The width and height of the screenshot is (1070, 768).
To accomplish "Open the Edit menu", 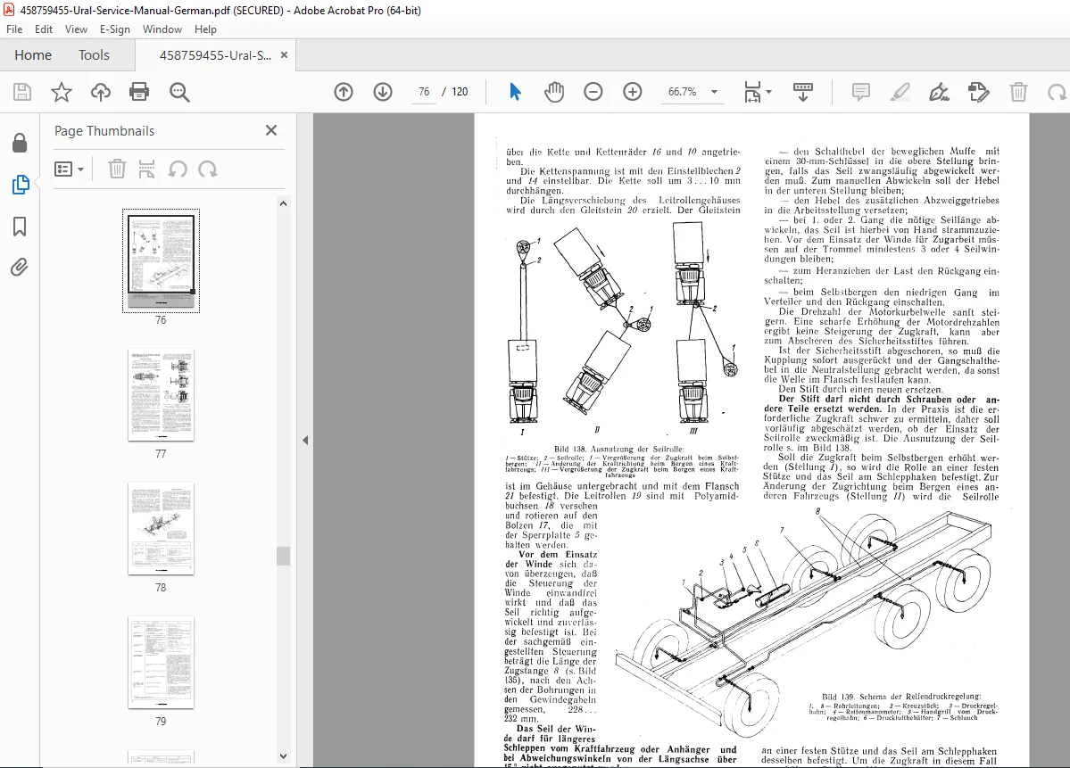I will click(x=44, y=29).
